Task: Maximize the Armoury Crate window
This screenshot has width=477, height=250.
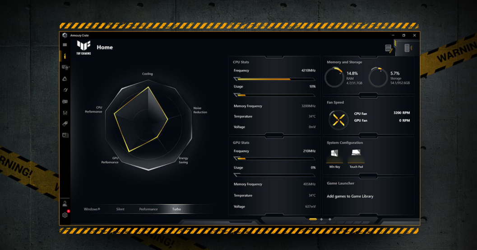Action: (404, 35)
